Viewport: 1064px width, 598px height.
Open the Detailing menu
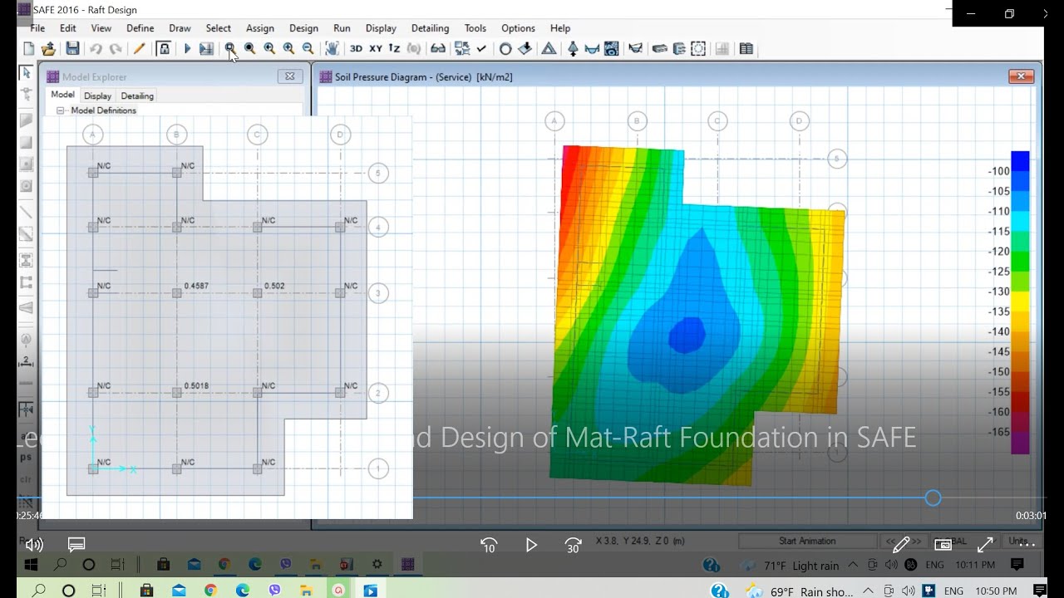coord(430,28)
